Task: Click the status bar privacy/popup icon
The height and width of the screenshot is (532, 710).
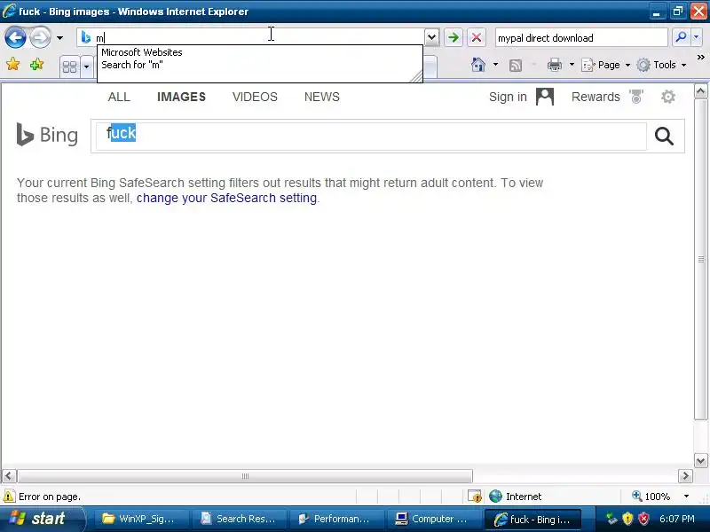Action: (x=475, y=497)
